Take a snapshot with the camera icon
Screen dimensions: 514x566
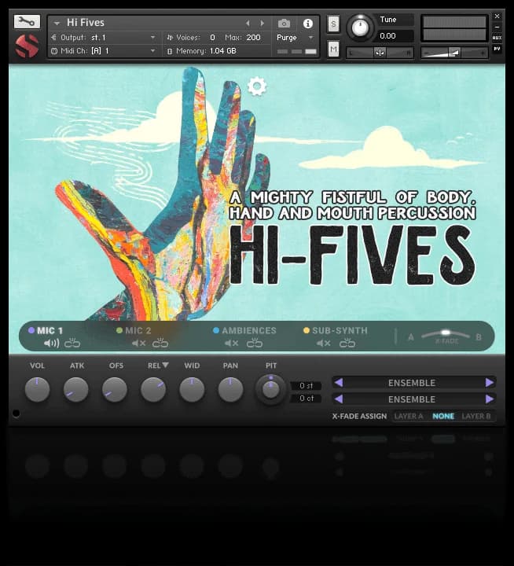pyautogui.click(x=284, y=24)
